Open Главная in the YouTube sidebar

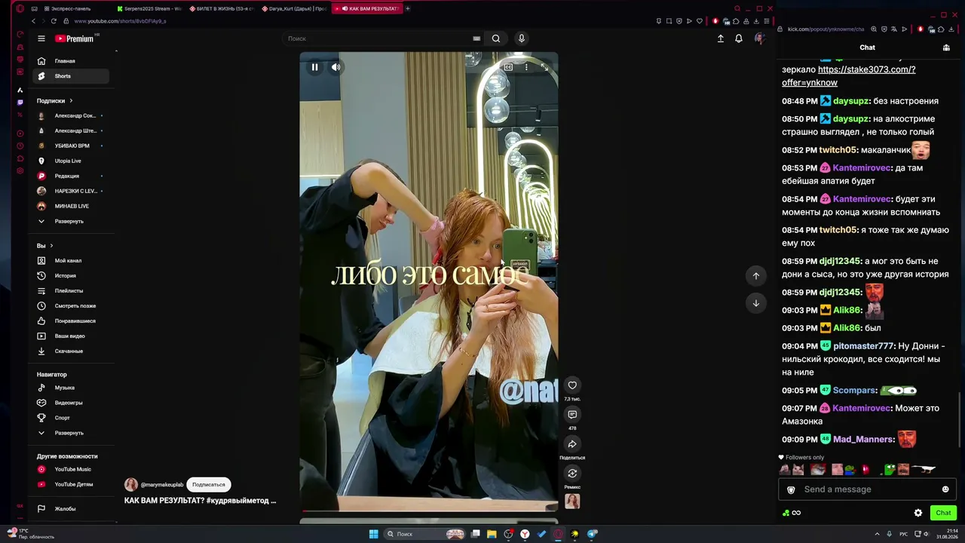[71, 61]
